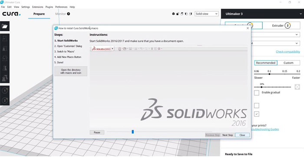Select the Mirror tool in left toolbar
Screen dimensions: 304x158
coord(5,68)
